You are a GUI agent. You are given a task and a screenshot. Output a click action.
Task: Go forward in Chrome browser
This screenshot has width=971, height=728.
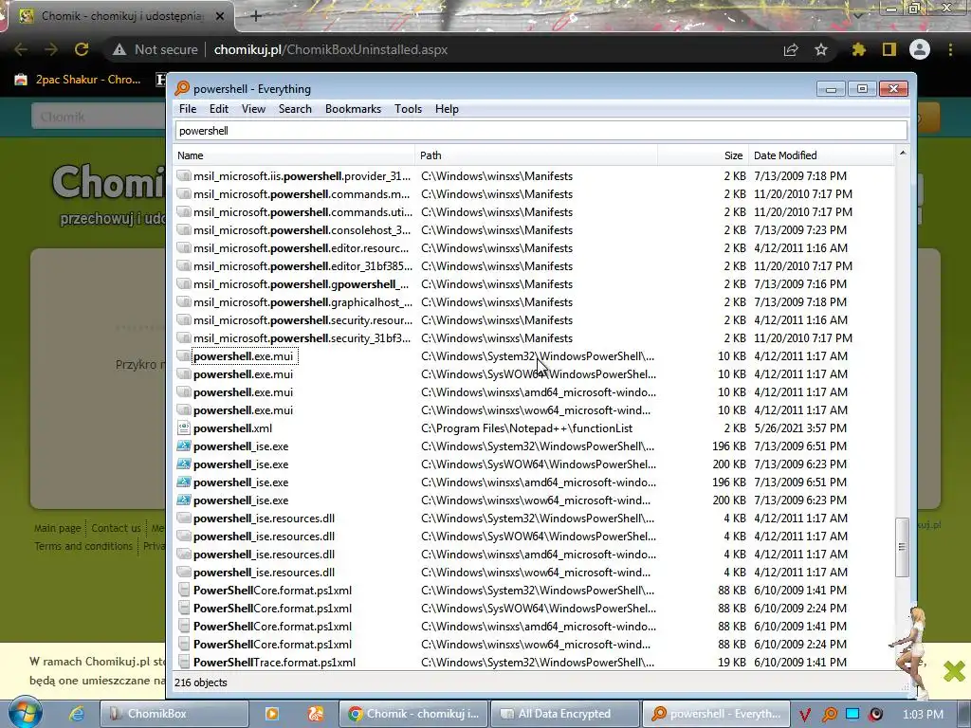[51, 49]
